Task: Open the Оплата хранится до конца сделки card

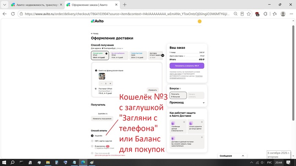Action: (196, 126)
